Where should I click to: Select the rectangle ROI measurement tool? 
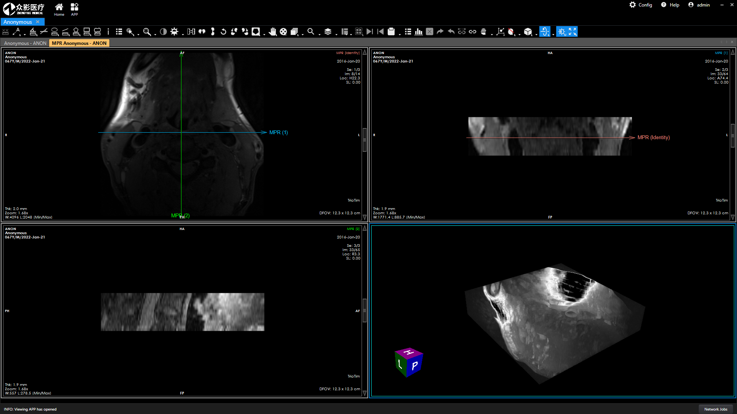87,31
